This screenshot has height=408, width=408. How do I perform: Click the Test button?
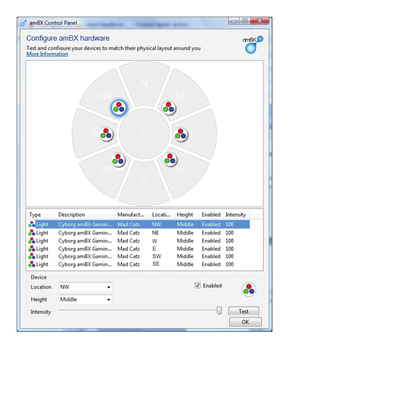[x=243, y=311]
